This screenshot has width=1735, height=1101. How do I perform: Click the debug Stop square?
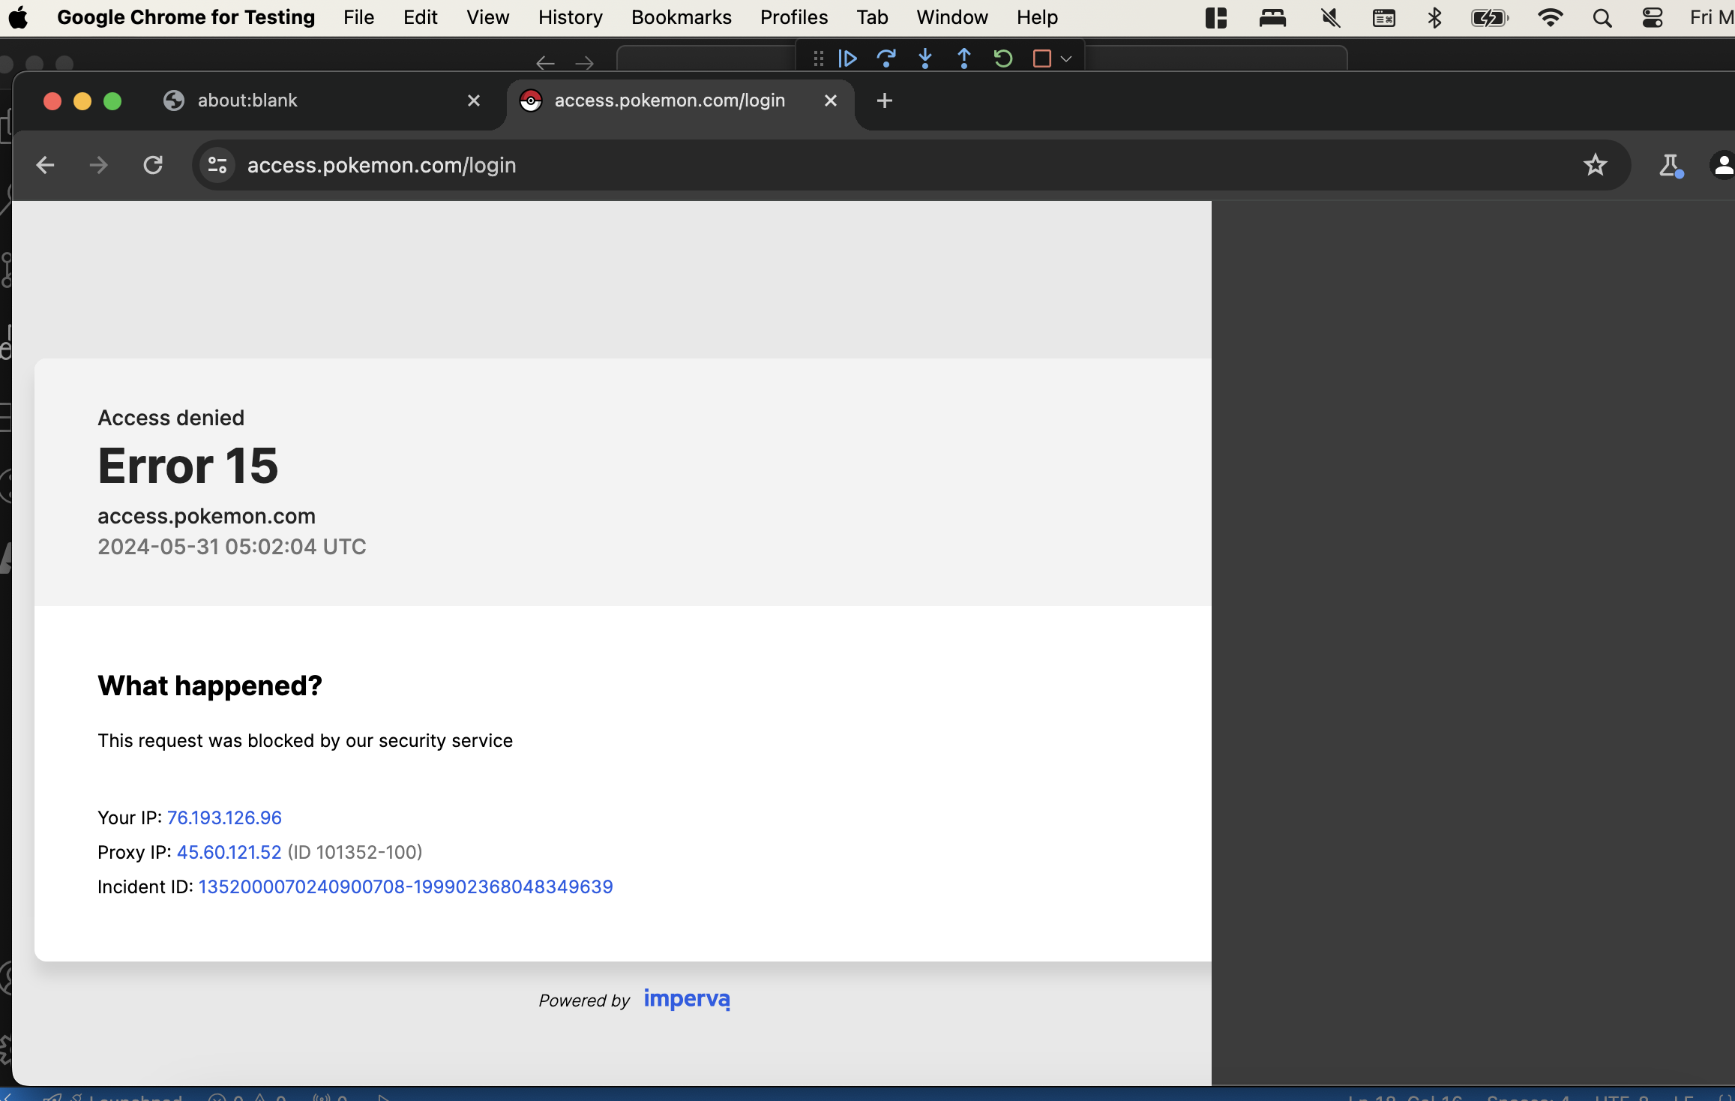[x=1041, y=58]
